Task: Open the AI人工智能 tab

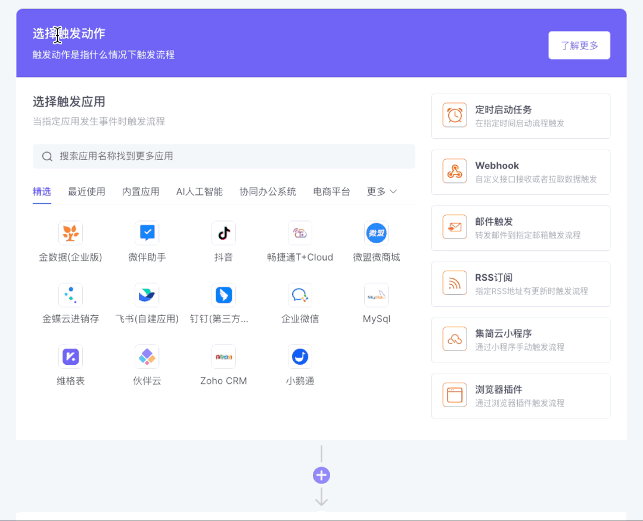Action: [199, 191]
